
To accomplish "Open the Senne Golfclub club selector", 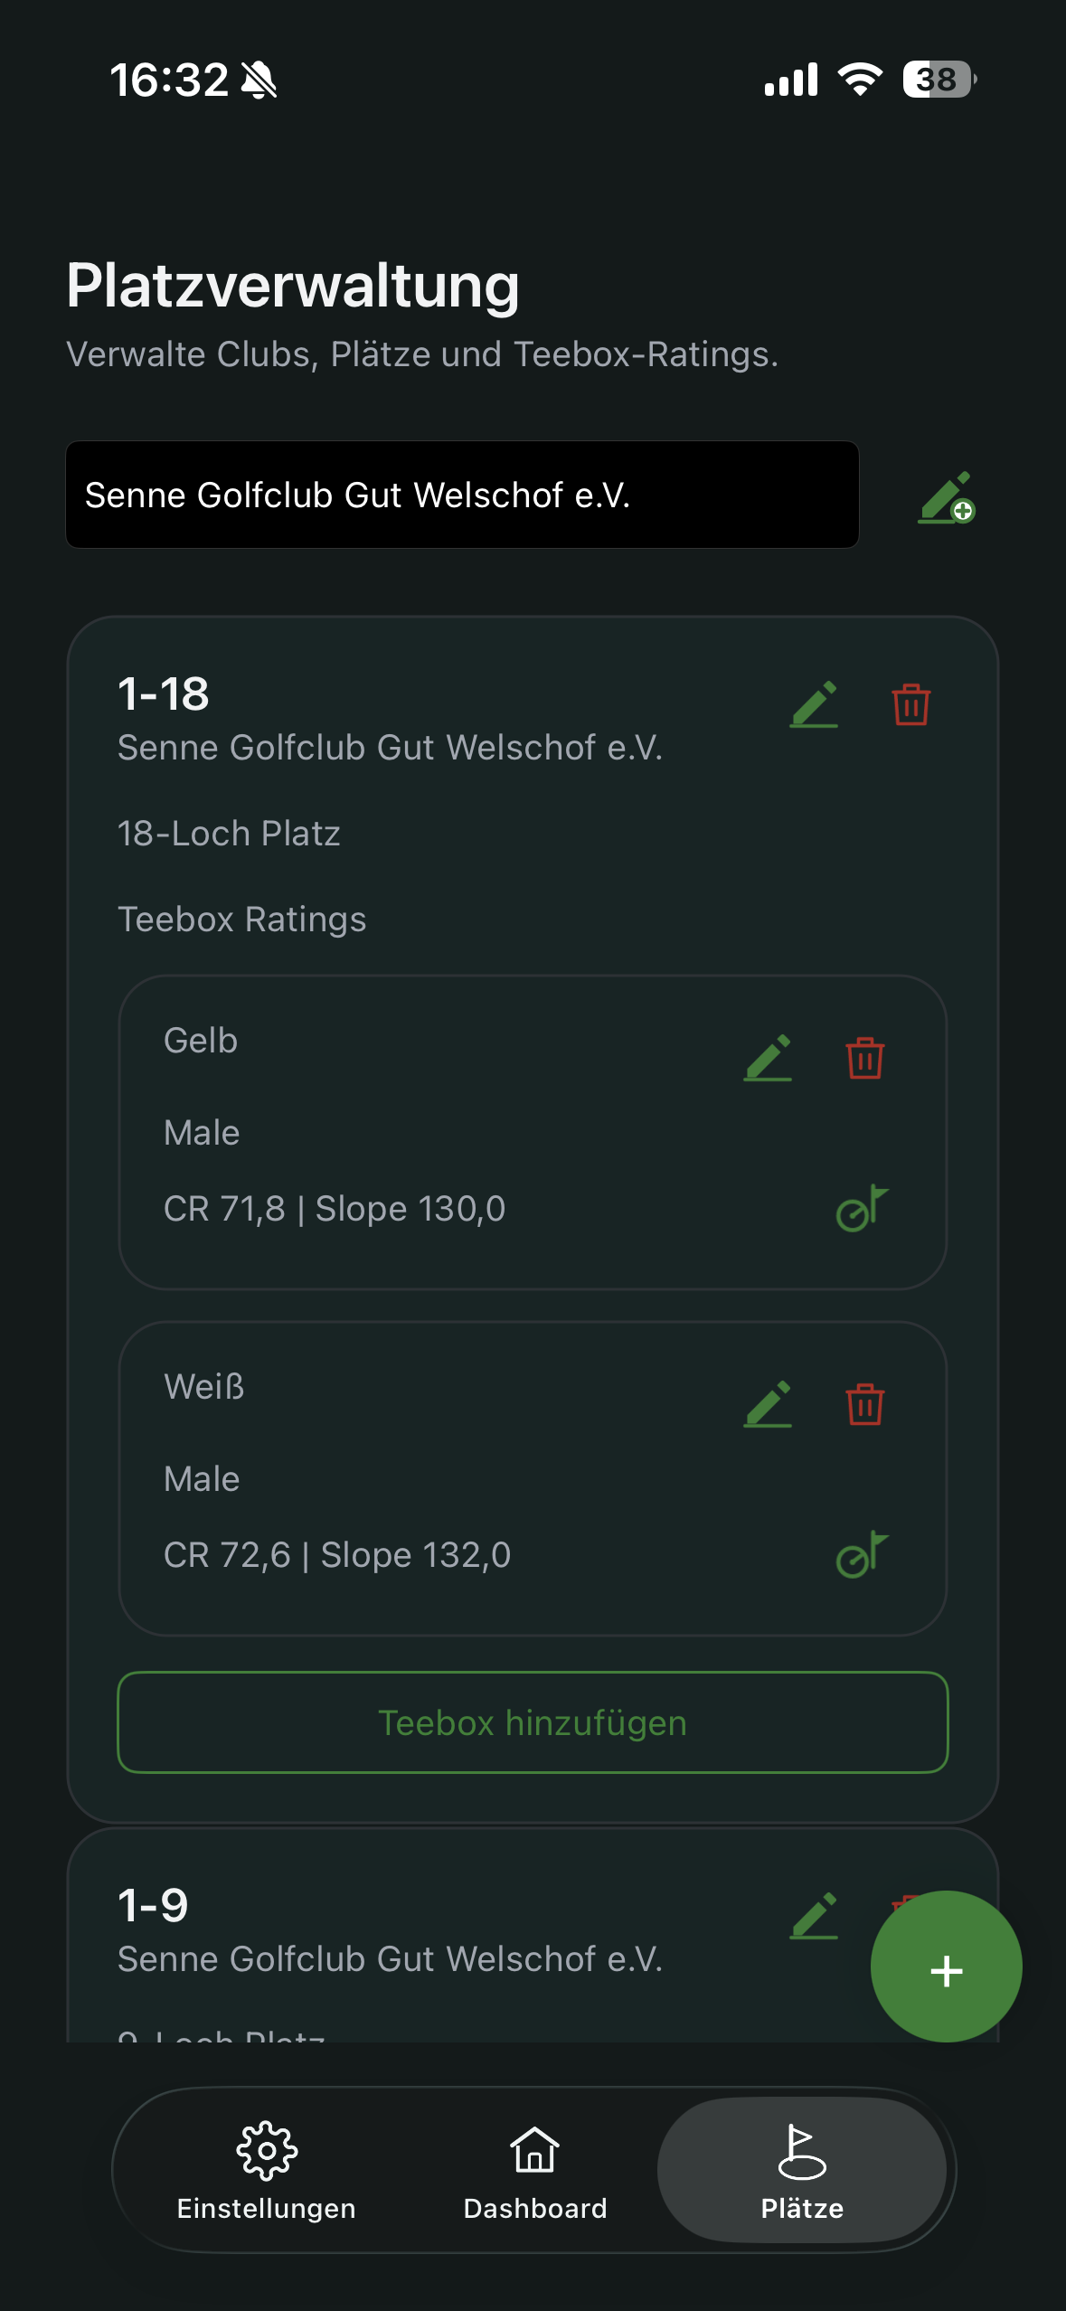I will (462, 495).
